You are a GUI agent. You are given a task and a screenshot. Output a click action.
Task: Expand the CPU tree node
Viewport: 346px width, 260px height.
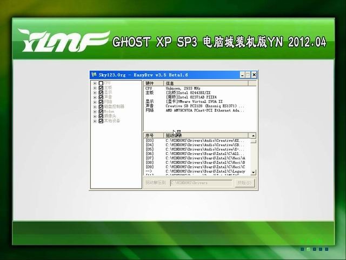coord(95,83)
